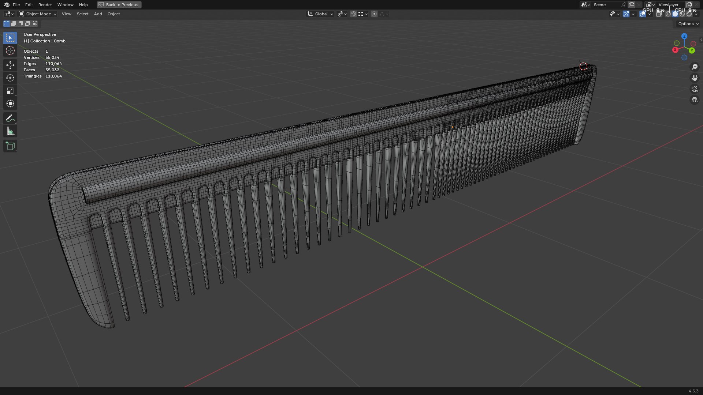The width and height of the screenshot is (703, 395).
Task: Open the viewport View menu
Action: 67,14
